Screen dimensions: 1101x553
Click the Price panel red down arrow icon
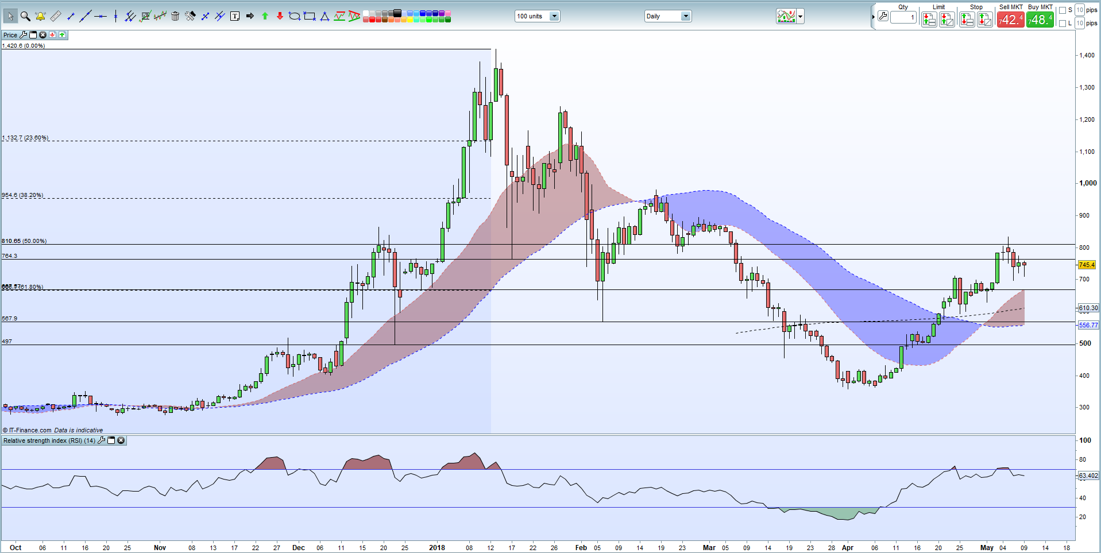coord(52,35)
